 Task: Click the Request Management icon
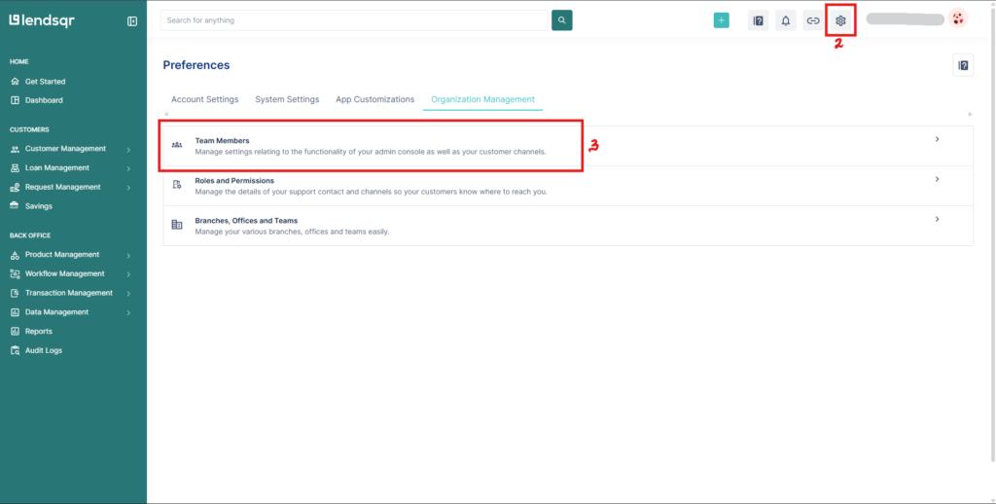pyautogui.click(x=16, y=188)
